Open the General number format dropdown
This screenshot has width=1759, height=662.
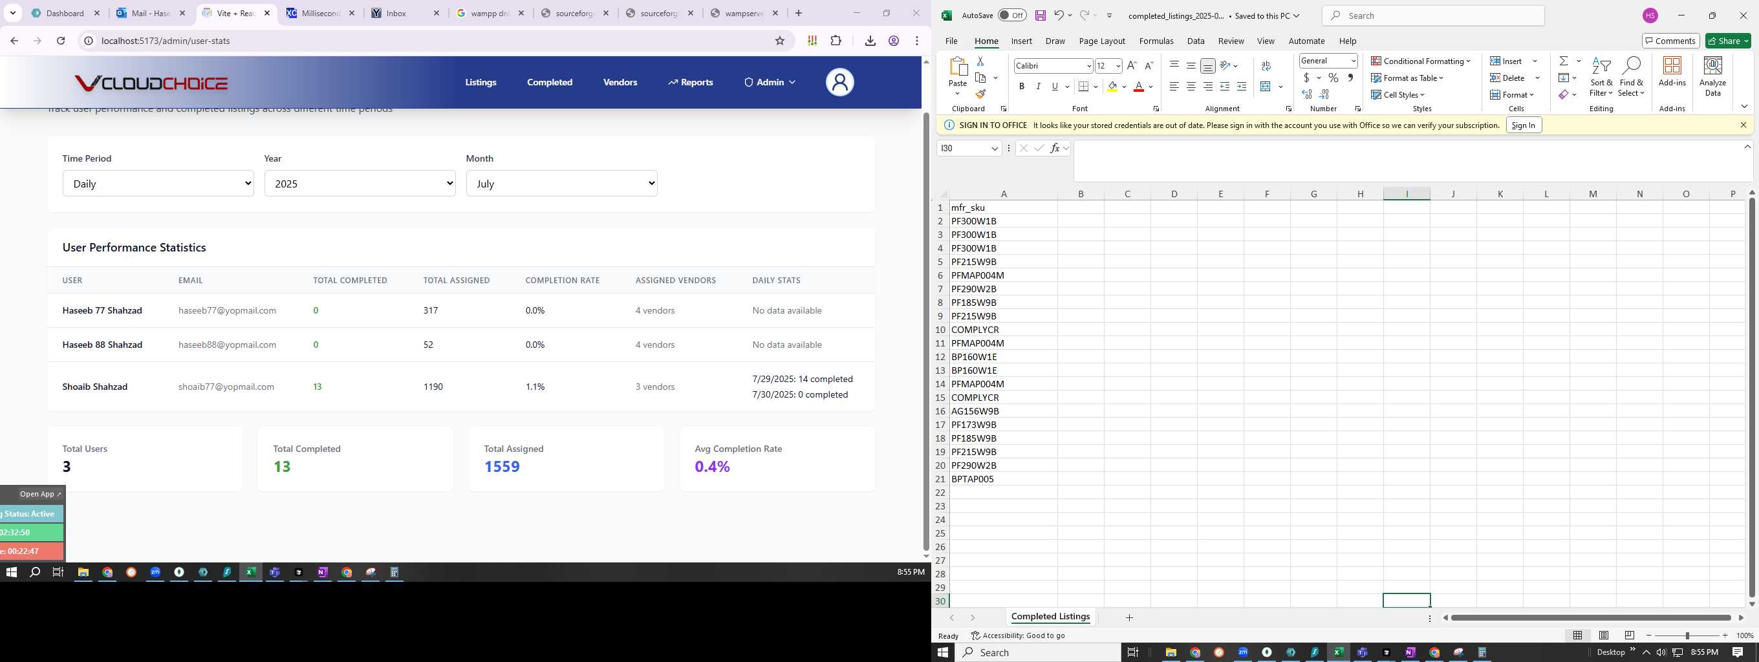pyautogui.click(x=1328, y=61)
